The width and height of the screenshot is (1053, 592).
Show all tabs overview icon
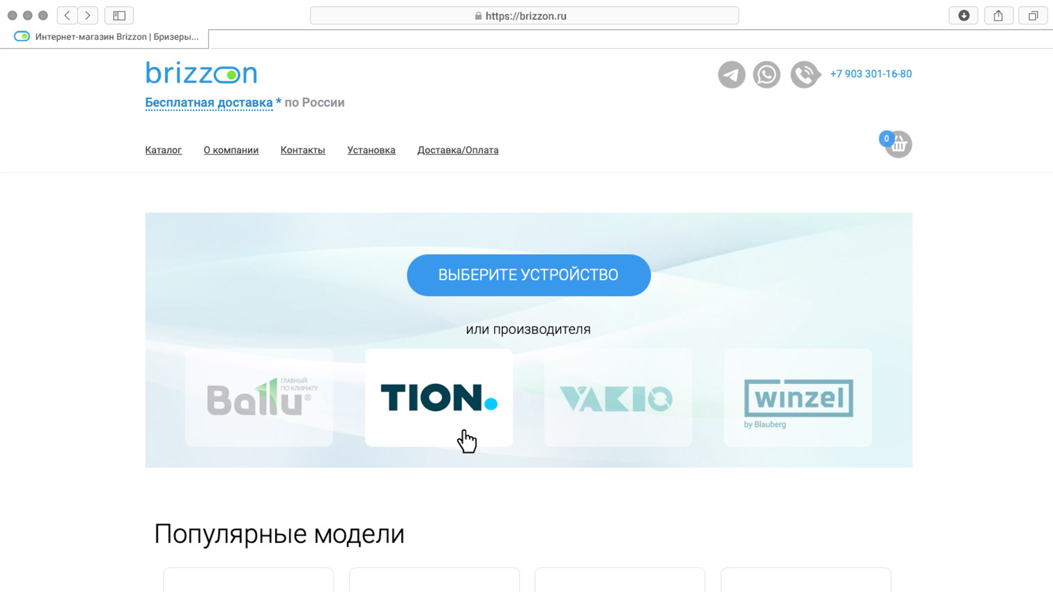1033,16
